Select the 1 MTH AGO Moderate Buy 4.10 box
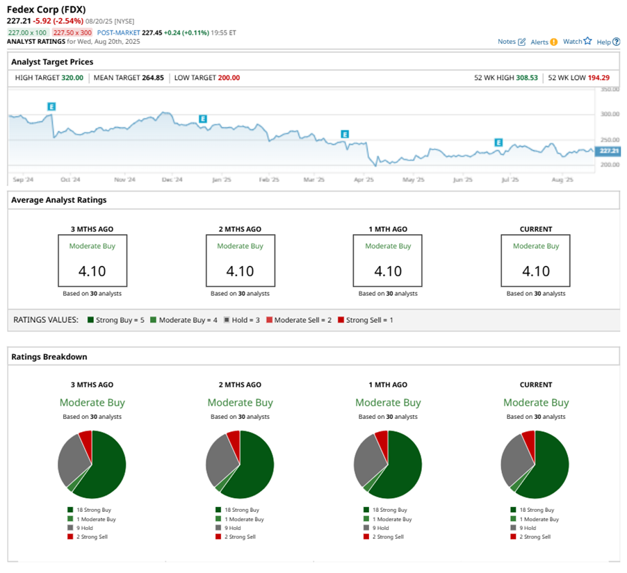 pos(387,260)
